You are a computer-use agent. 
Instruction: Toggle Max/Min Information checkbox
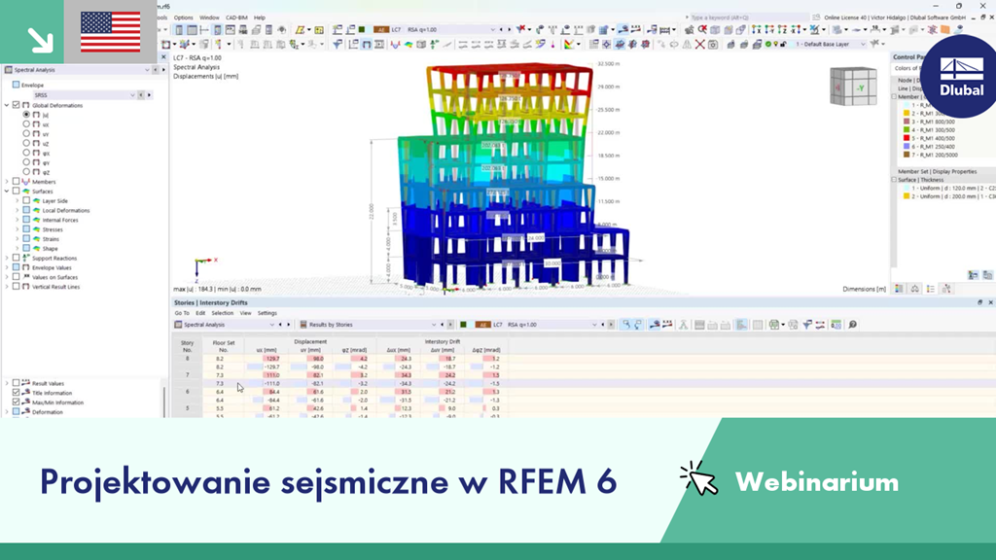pos(16,402)
